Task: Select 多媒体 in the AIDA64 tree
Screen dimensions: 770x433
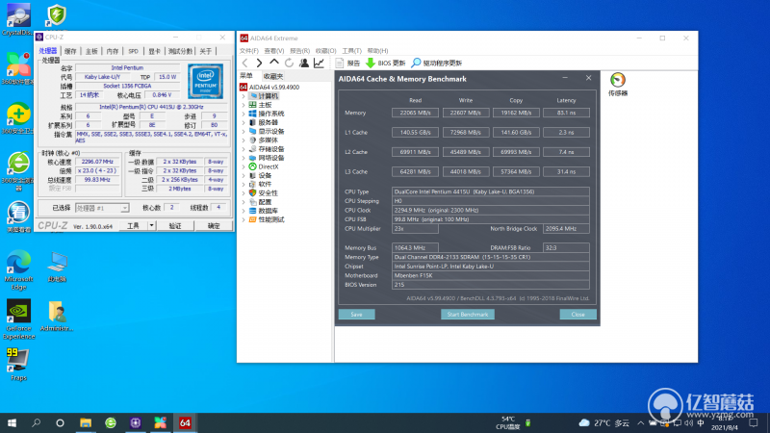Action: [268, 140]
